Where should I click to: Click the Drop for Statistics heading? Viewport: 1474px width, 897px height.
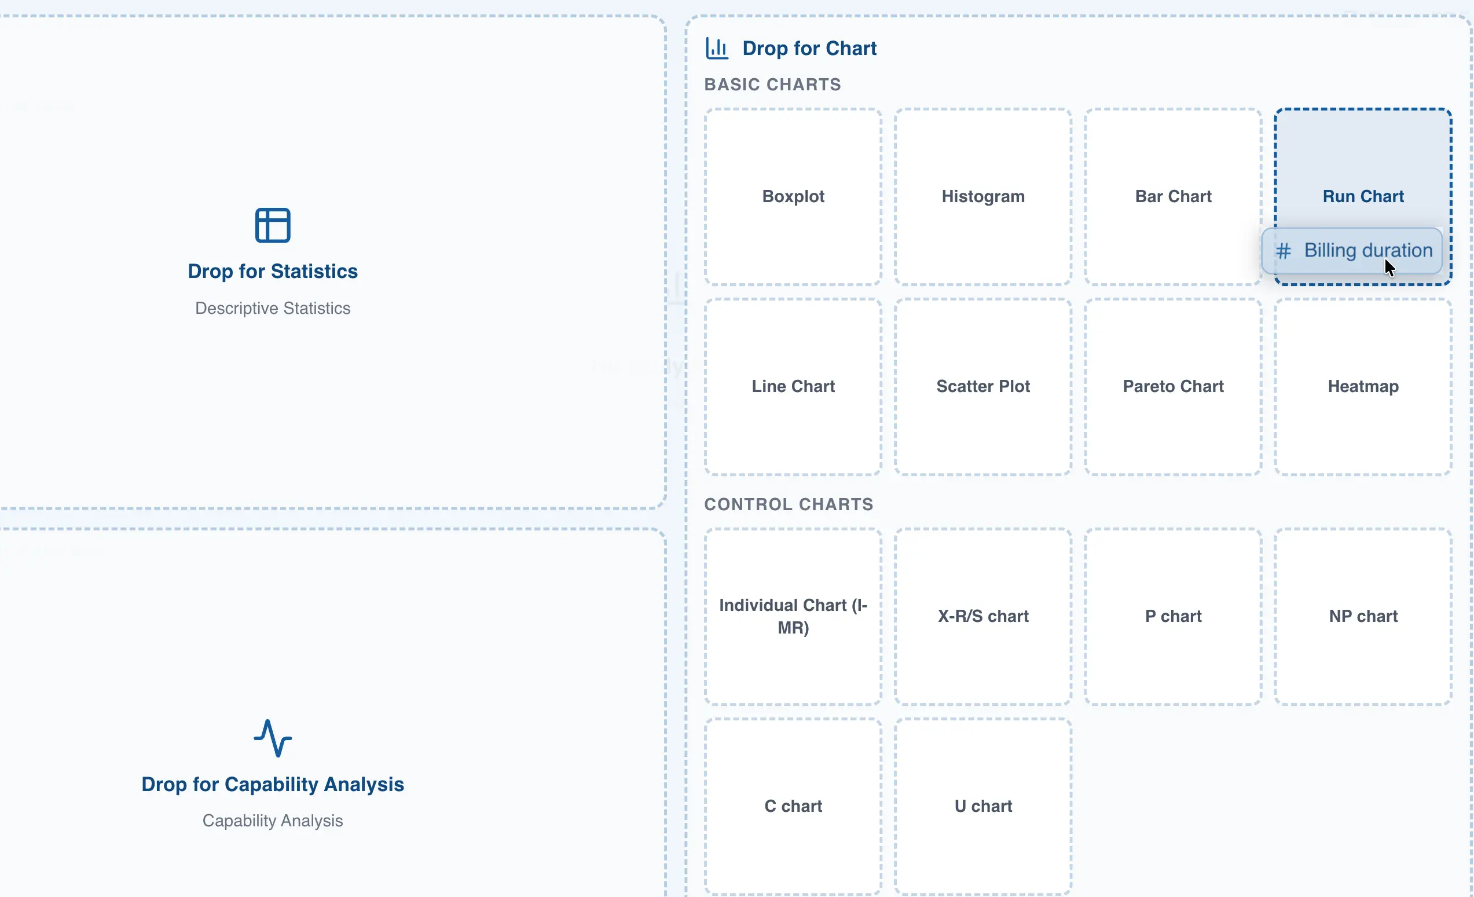[x=273, y=272]
